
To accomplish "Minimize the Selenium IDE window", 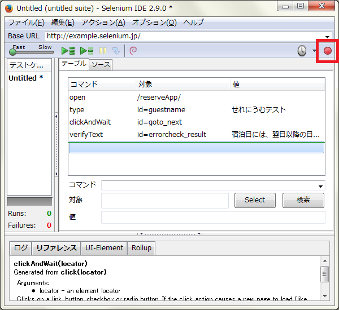I will click(285, 6).
